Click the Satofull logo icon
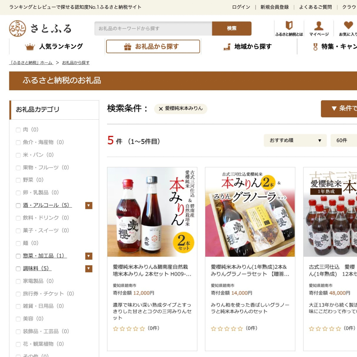 pyautogui.click(x=17, y=28)
